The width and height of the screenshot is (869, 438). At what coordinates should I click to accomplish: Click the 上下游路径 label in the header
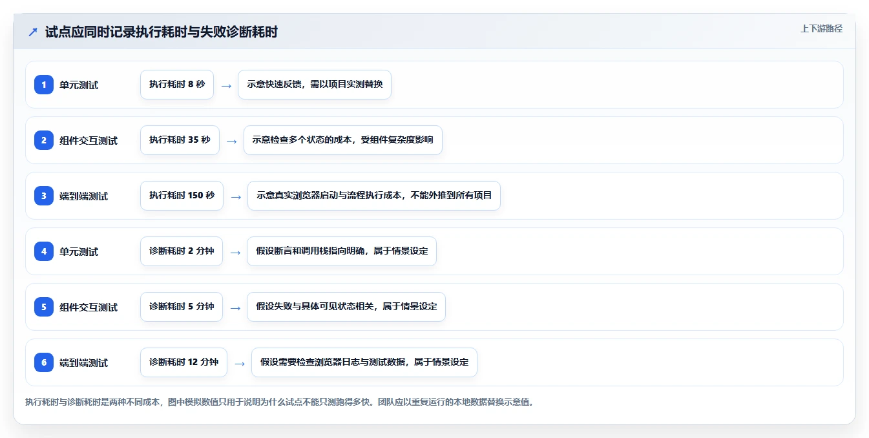click(821, 28)
